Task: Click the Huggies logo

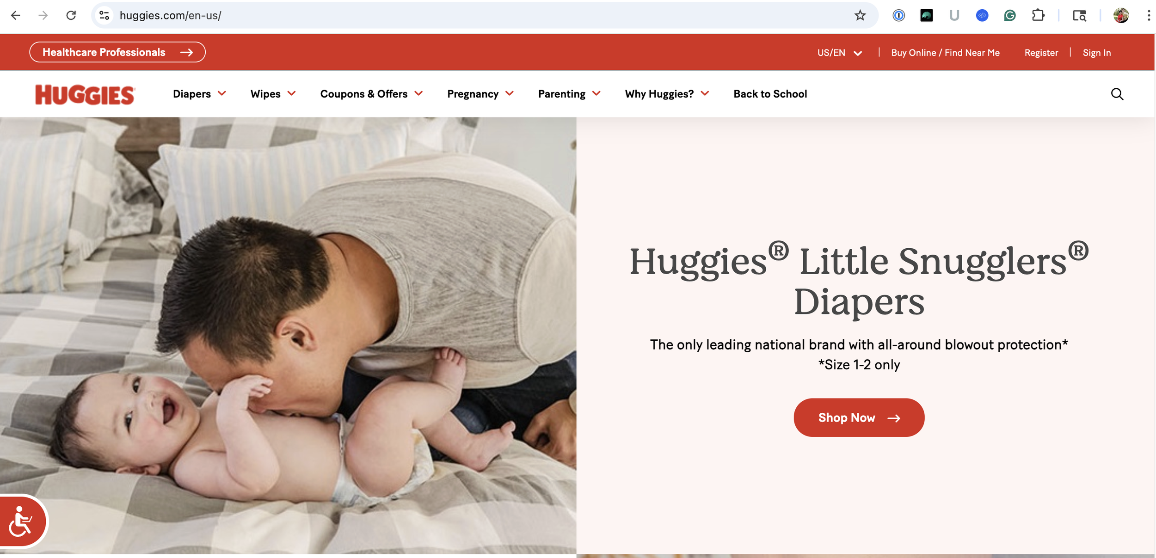Action: click(x=85, y=95)
